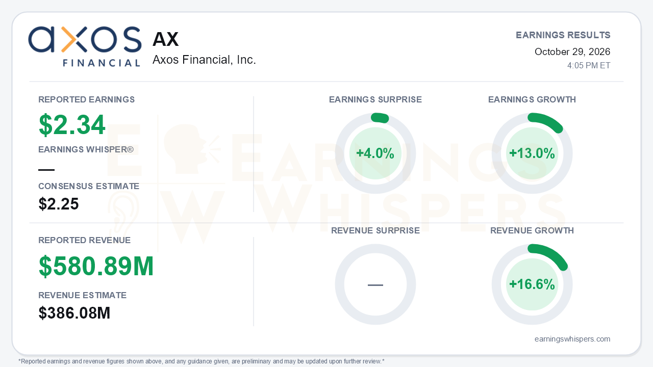Click the Revenue Surprise label
Viewport: 653px width, 367px height.
click(x=375, y=230)
